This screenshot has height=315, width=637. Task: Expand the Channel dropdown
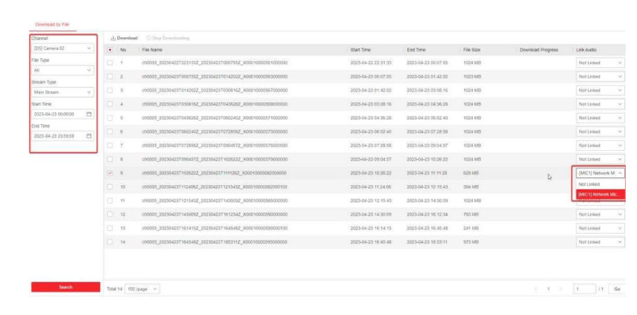click(x=62, y=48)
